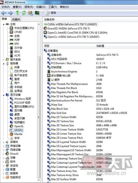Viewport: 138px width, 183px height.
Task: Click the Windows flag icon beside 操作系统
Action: 7,60
